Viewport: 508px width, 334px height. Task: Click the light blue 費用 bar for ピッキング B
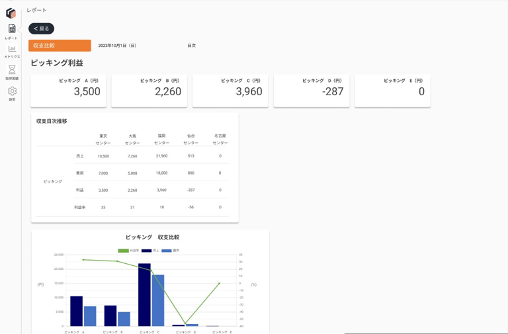point(124,319)
